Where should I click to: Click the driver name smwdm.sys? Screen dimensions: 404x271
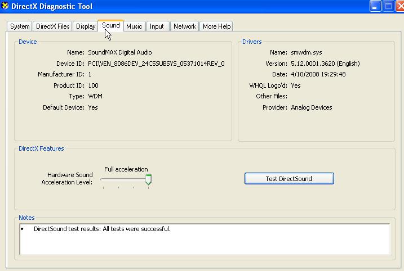(307, 52)
